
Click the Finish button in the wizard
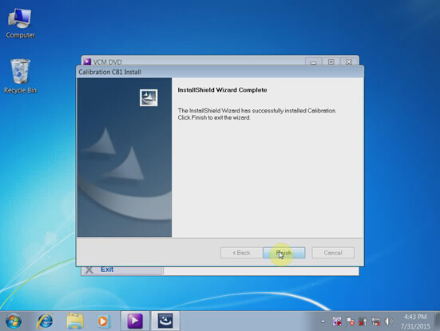(x=283, y=253)
